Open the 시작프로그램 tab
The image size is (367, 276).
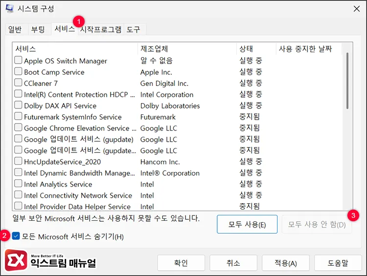pos(101,29)
